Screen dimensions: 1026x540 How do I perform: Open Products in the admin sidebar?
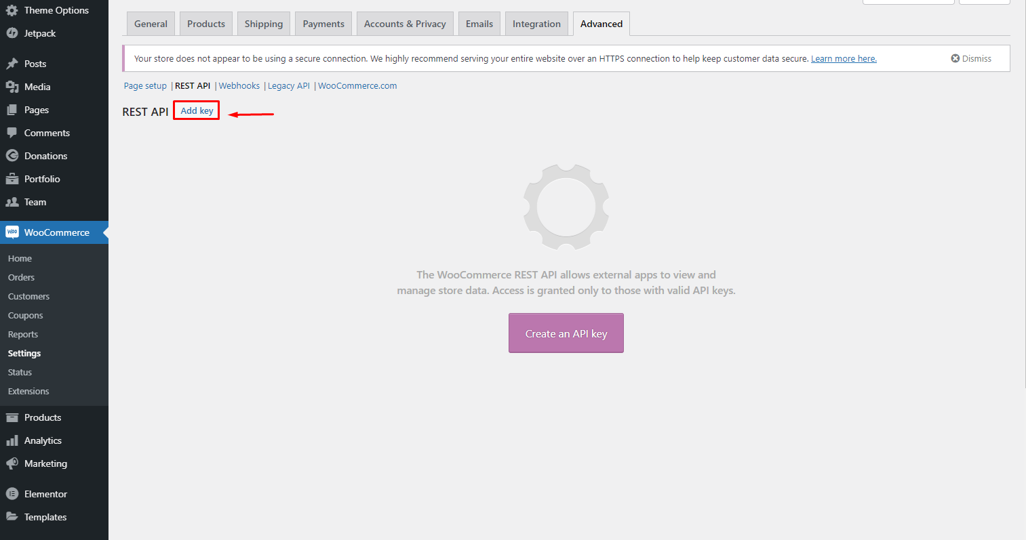coord(54,417)
